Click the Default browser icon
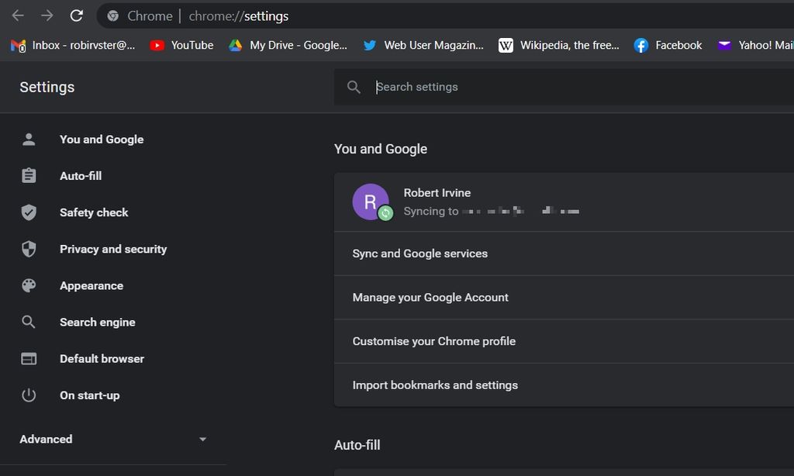794x476 pixels. 29,358
